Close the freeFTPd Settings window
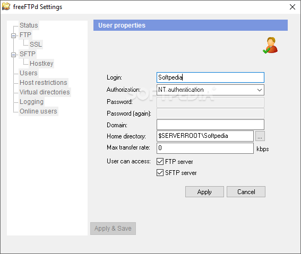This screenshot has height=254, width=301. pyautogui.click(x=293, y=7)
